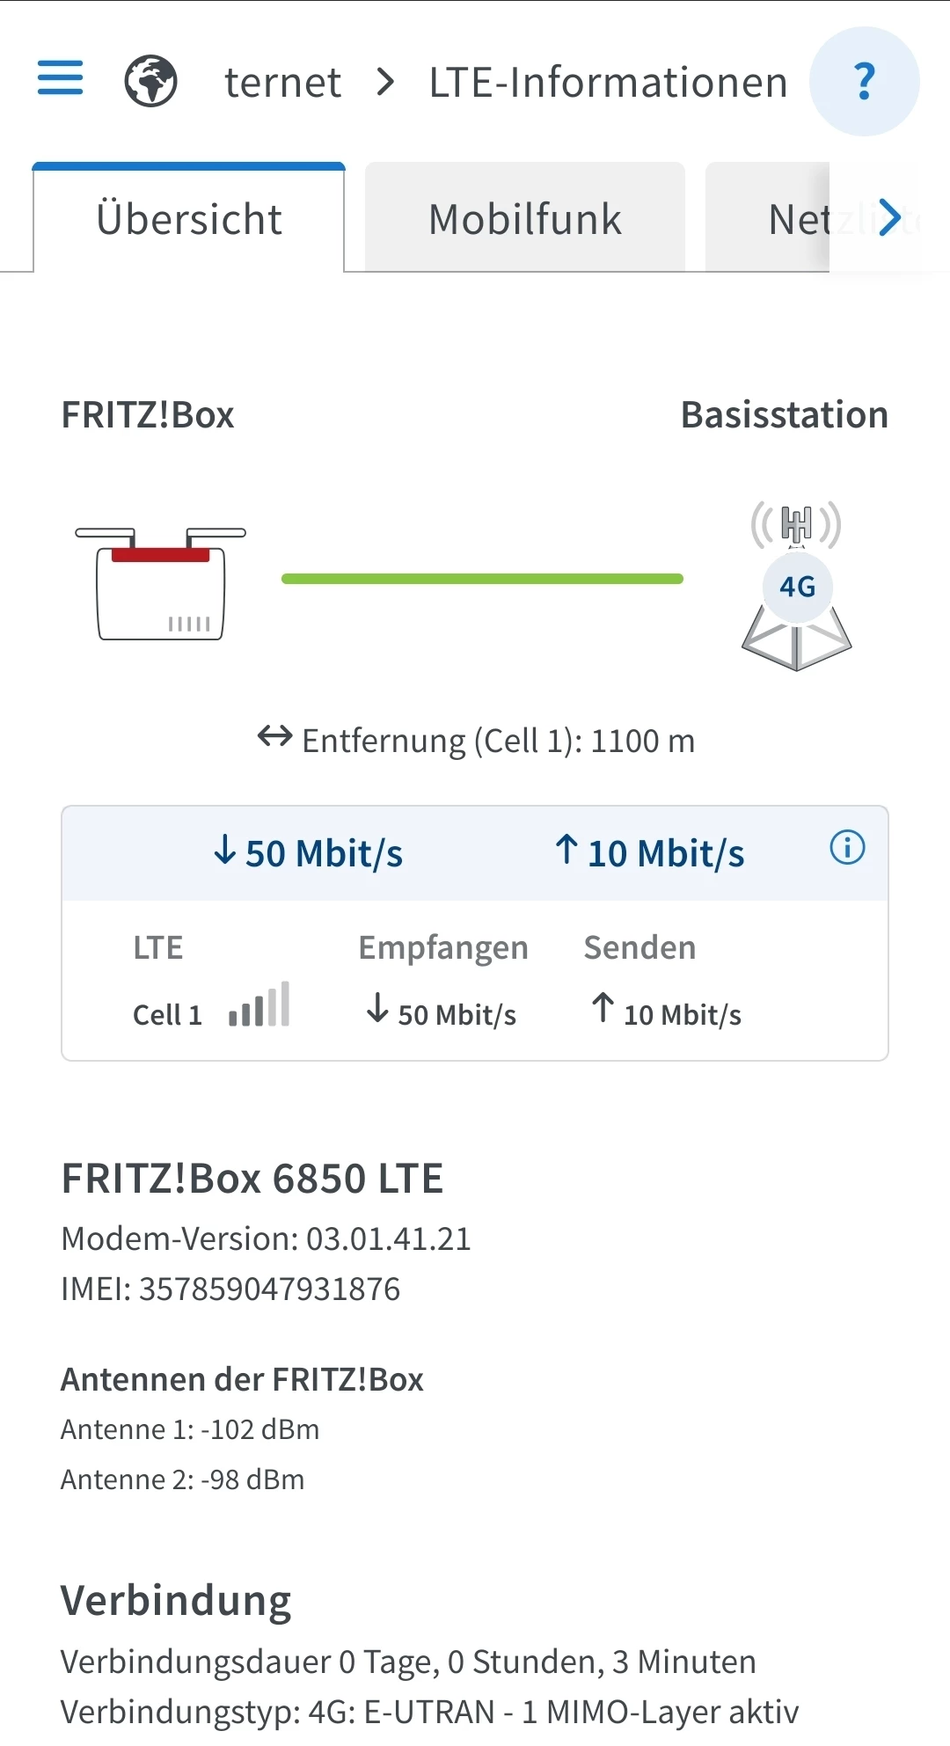This screenshot has width=950, height=1746.
Task: Select the partially hidden Netzliste tab
Action: pyautogui.click(x=796, y=219)
